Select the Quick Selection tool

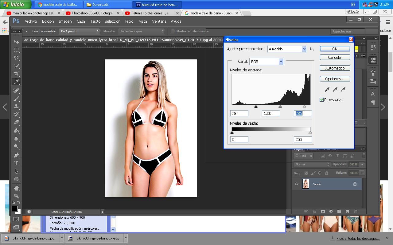tap(16, 66)
